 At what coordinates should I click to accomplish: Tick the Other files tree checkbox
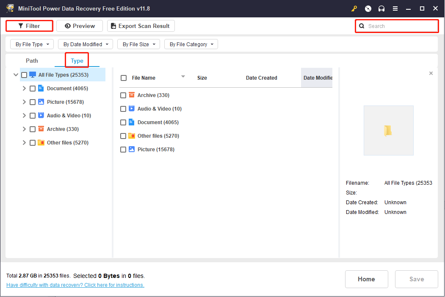[33, 143]
